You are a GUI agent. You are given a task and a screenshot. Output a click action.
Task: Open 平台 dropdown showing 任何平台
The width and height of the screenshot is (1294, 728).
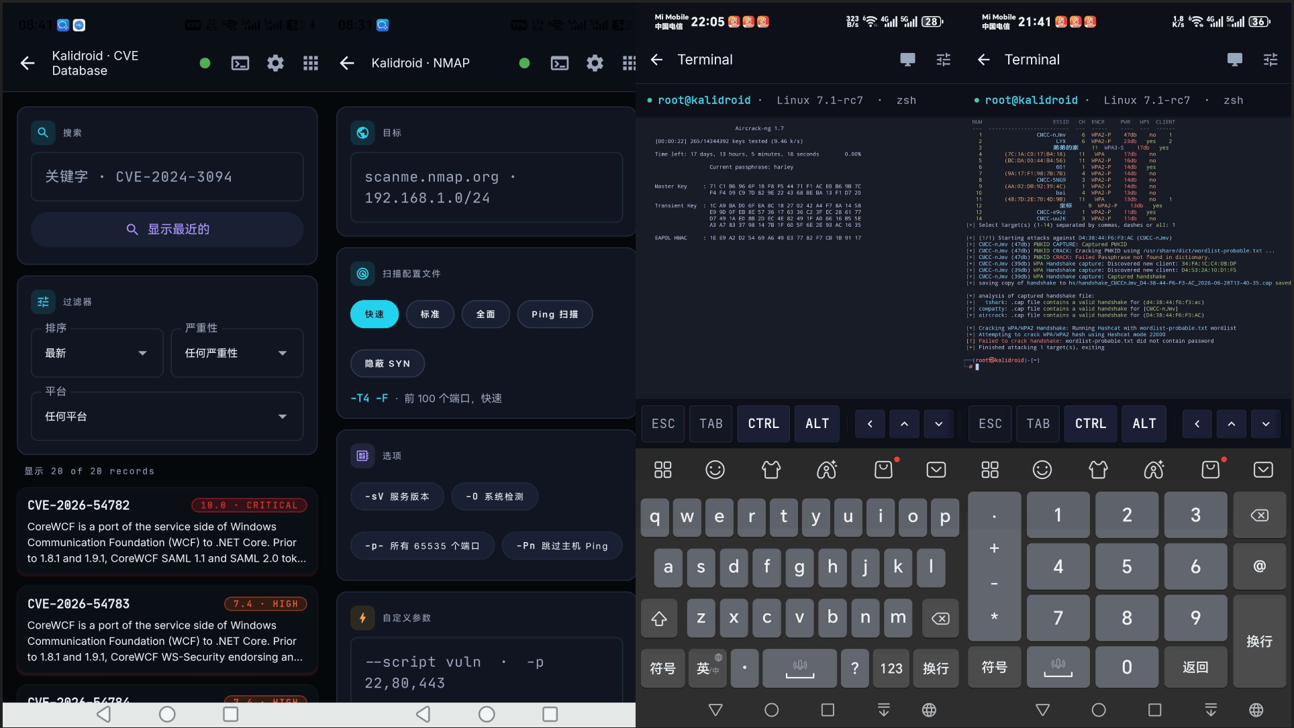click(x=167, y=417)
